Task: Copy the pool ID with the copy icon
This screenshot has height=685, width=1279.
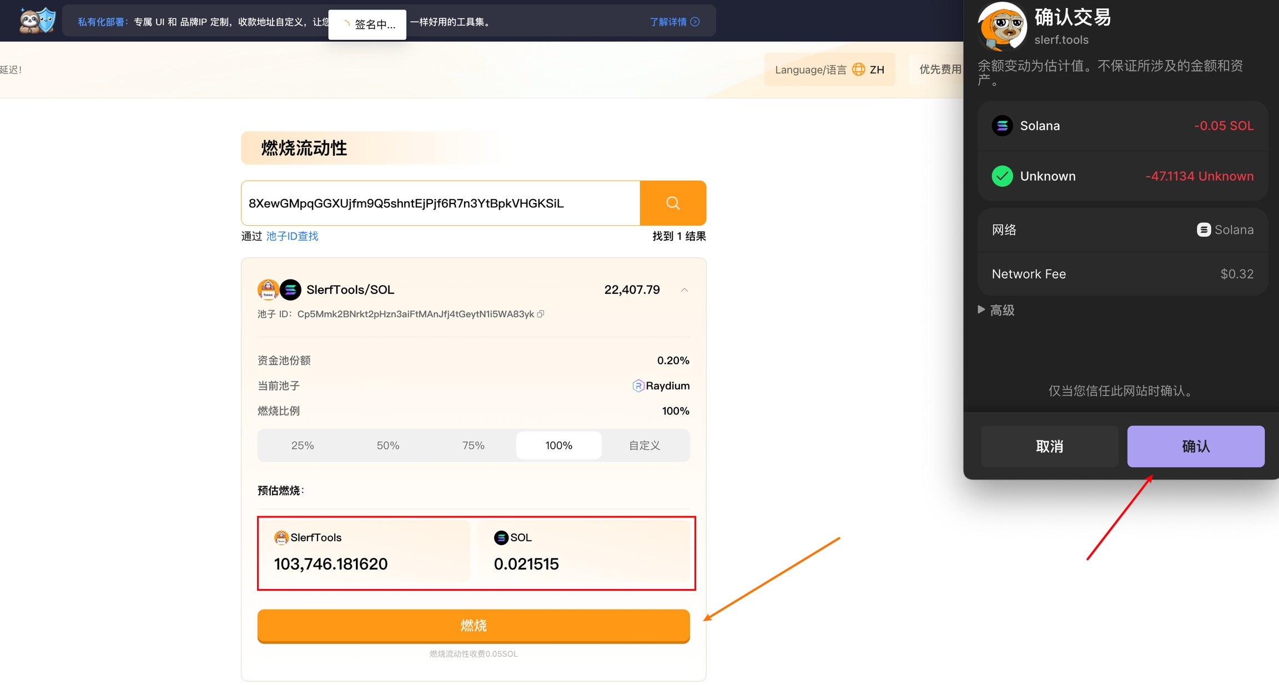Action: (x=541, y=314)
